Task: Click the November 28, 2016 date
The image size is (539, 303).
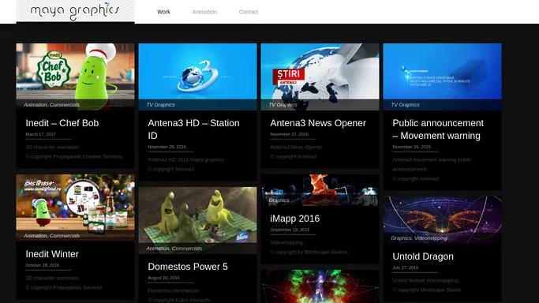Action: [x=167, y=147]
